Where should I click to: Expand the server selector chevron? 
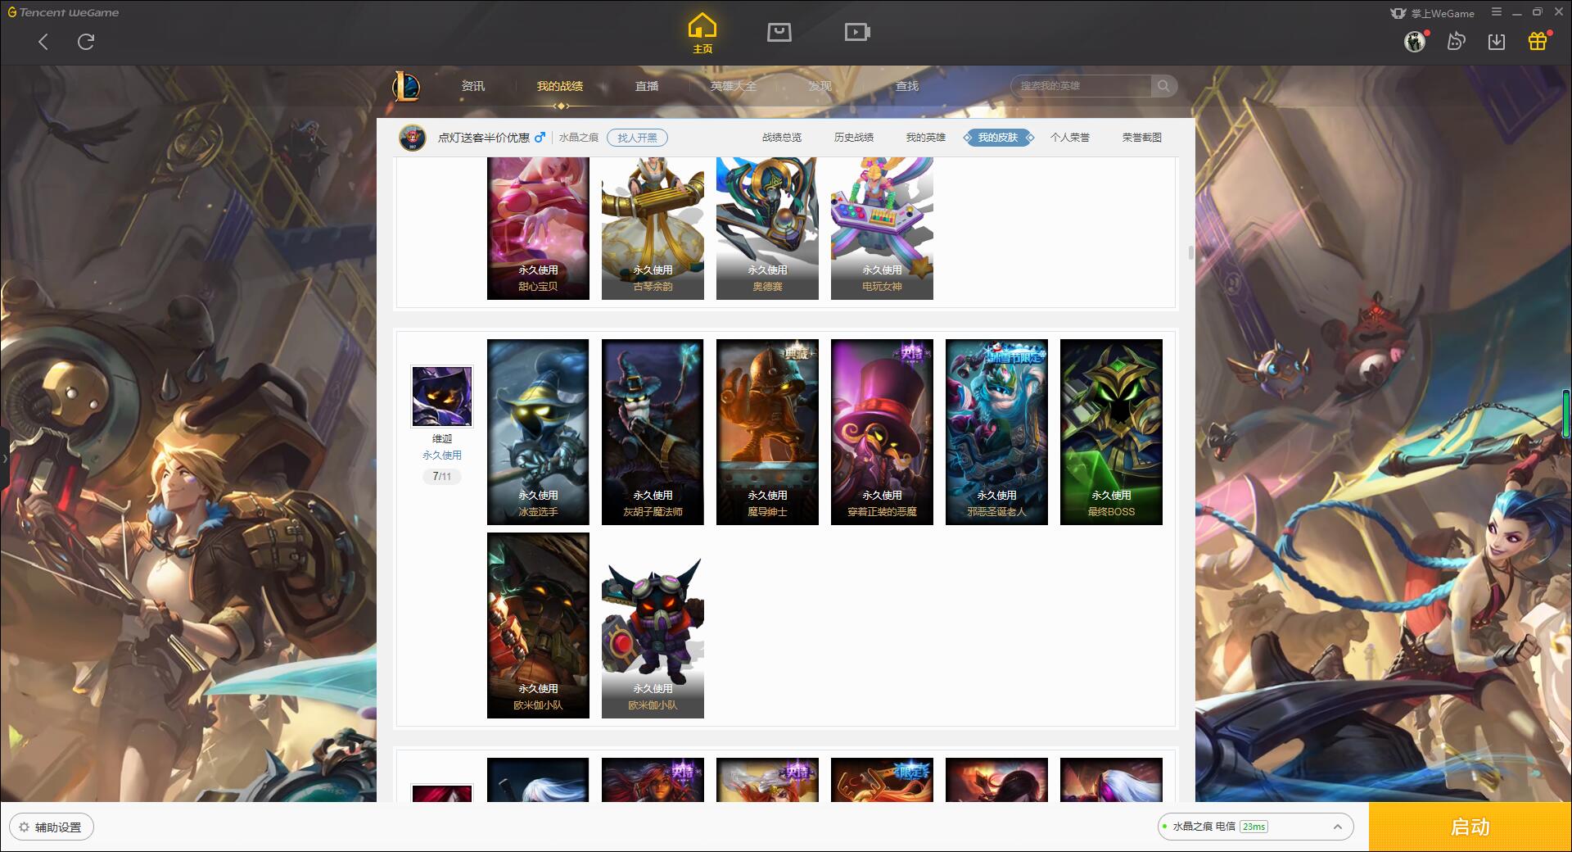pos(1337,827)
